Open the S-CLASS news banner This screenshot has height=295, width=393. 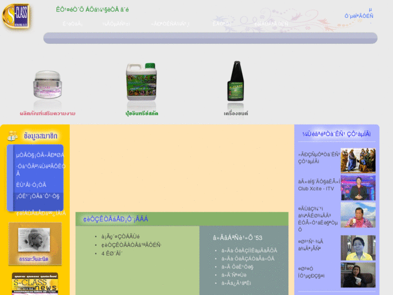click(35, 284)
